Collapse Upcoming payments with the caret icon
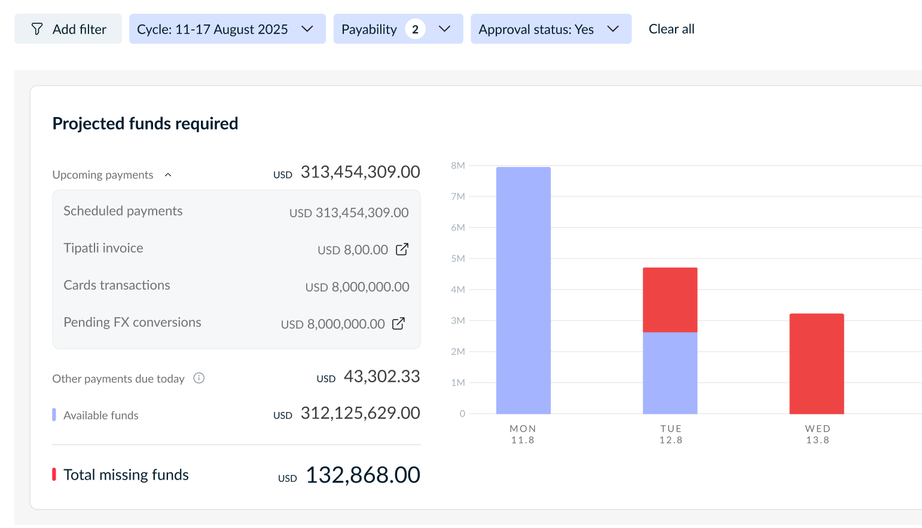This screenshot has height=528, width=922. click(168, 175)
